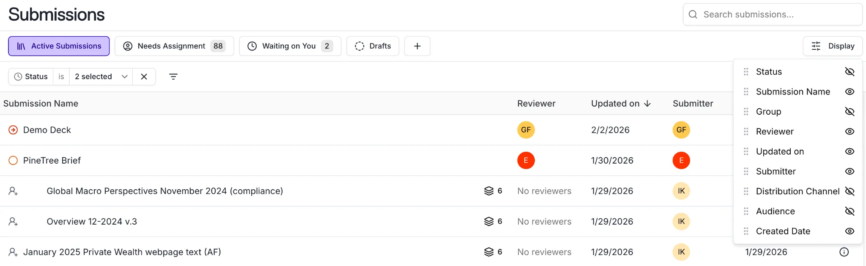Image resolution: width=866 pixels, height=266 pixels.
Task: Grab the drag handle for Status column
Action: click(746, 72)
